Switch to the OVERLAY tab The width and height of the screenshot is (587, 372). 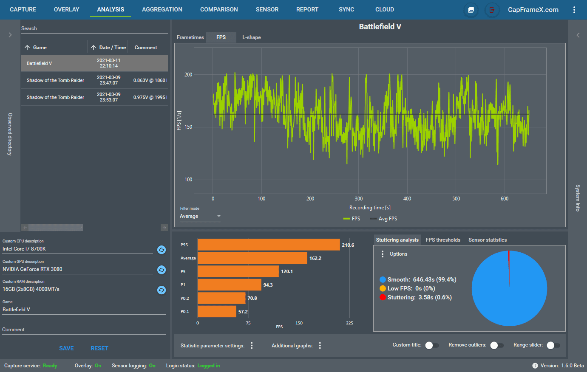67,9
